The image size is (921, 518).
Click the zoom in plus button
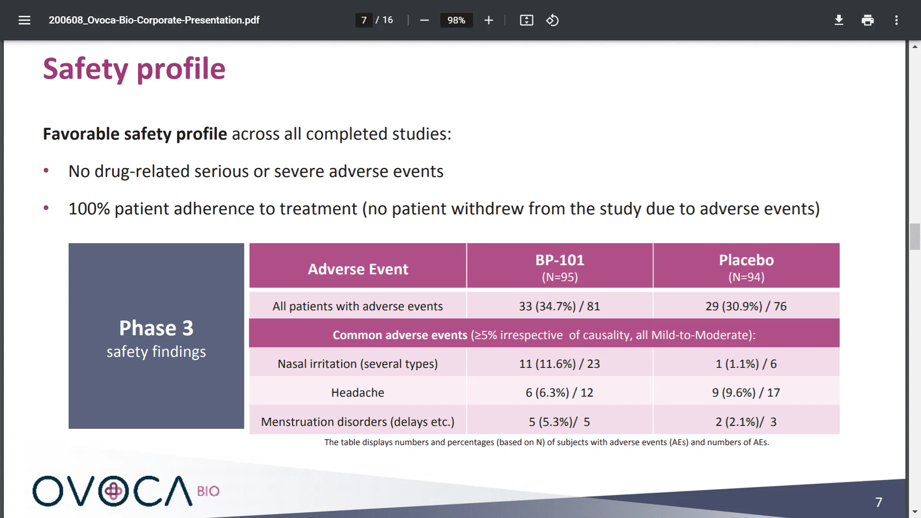pyautogui.click(x=488, y=20)
